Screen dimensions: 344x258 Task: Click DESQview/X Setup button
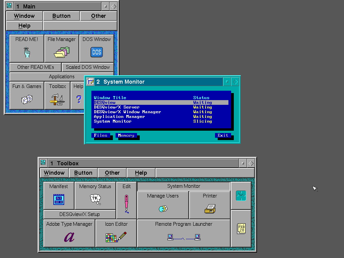[79, 214]
